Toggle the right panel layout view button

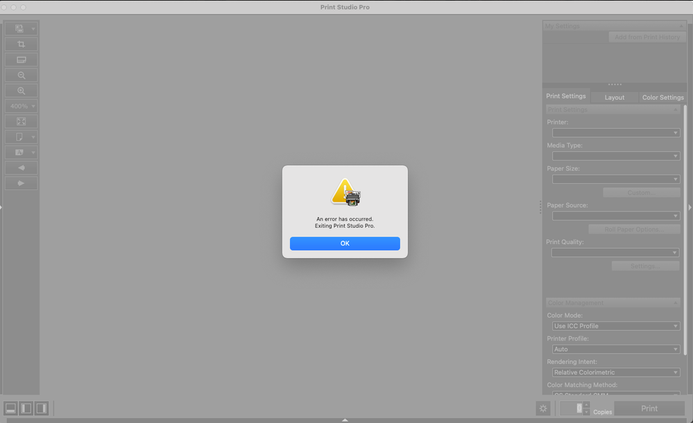[41, 408]
